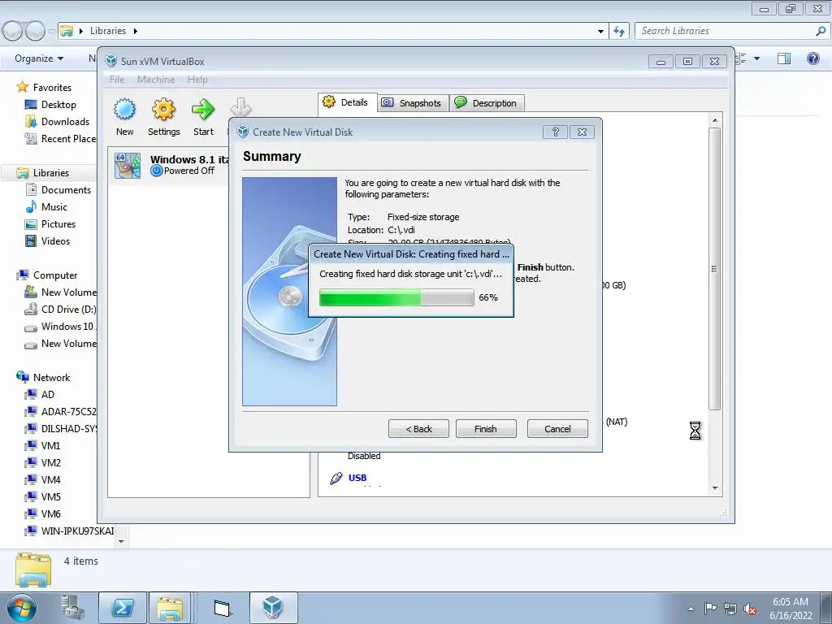832x624 pixels.
Task: Open Organize dropdown in Explorer
Action: tap(39, 58)
